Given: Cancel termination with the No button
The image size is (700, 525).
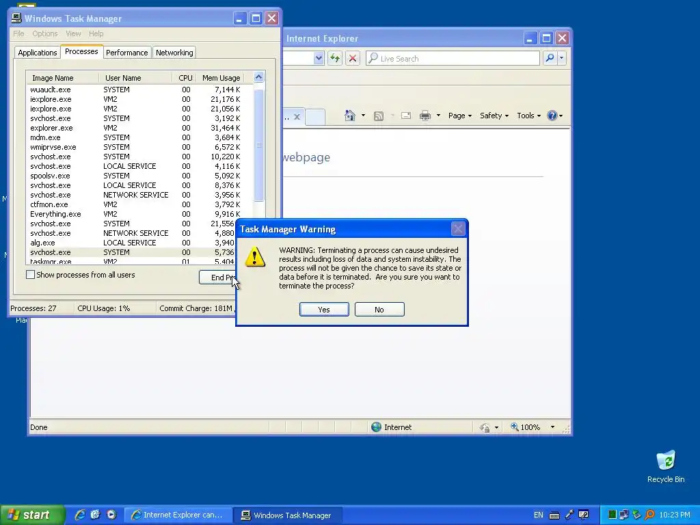Looking at the screenshot, I should pyautogui.click(x=379, y=310).
